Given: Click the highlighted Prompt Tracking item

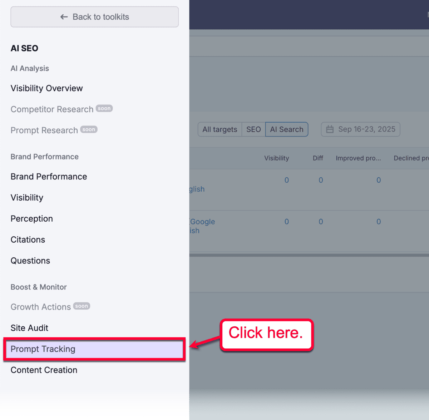Looking at the screenshot, I should coord(43,349).
